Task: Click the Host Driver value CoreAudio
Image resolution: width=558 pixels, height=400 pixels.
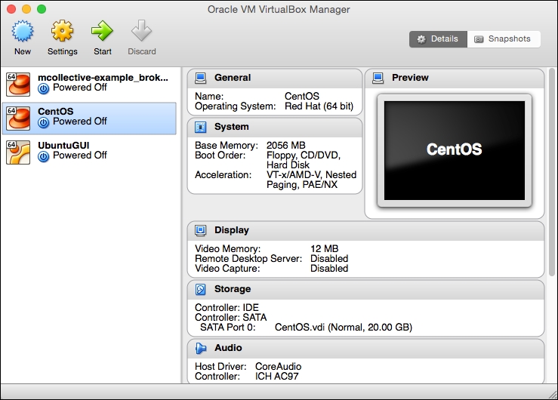Action: pyautogui.click(x=279, y=367)
